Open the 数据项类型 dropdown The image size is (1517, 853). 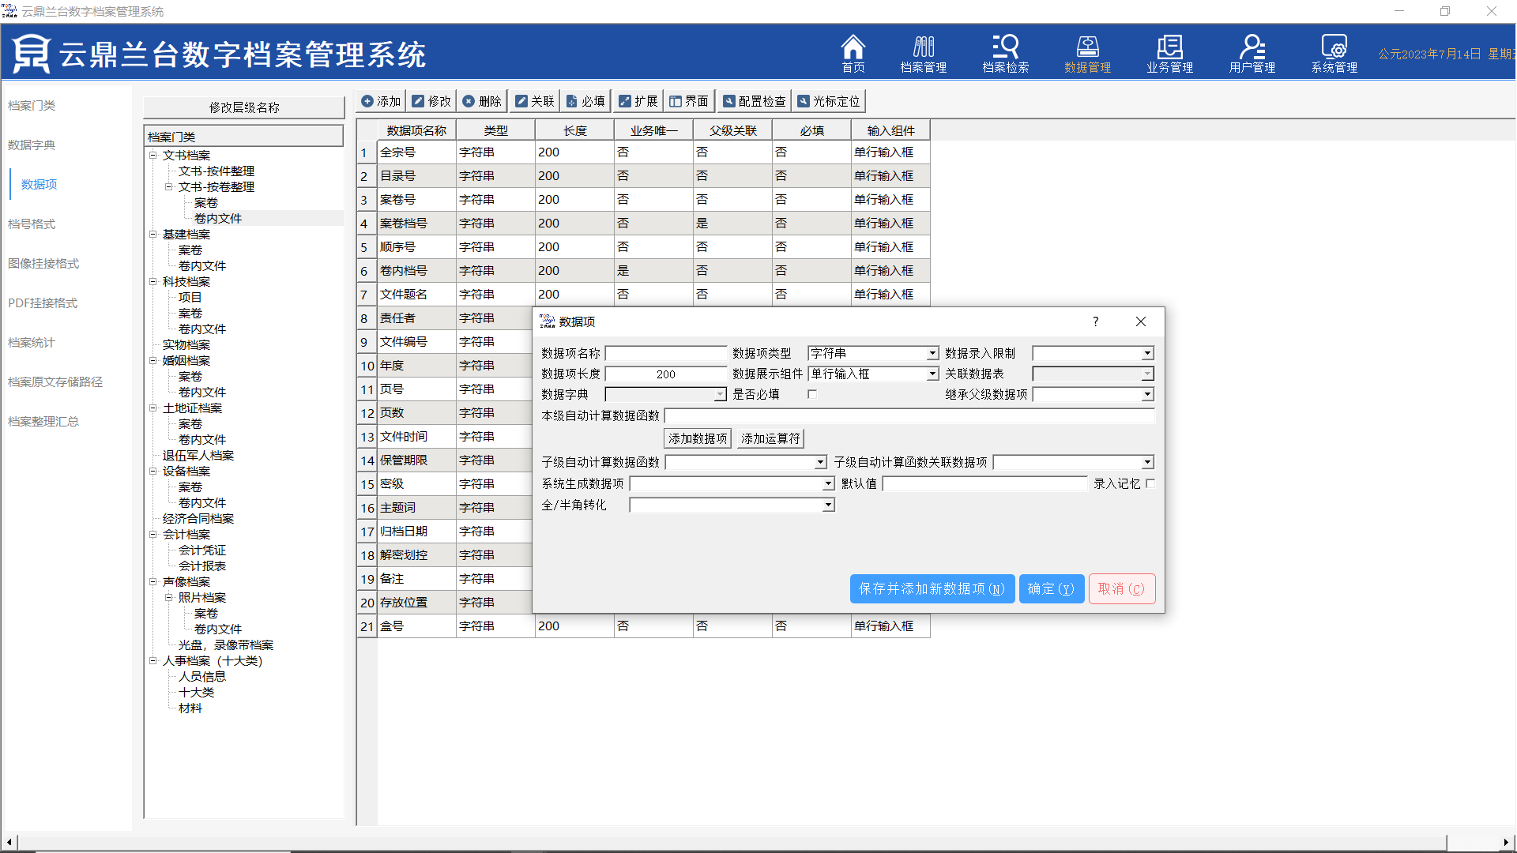(932, 353)
